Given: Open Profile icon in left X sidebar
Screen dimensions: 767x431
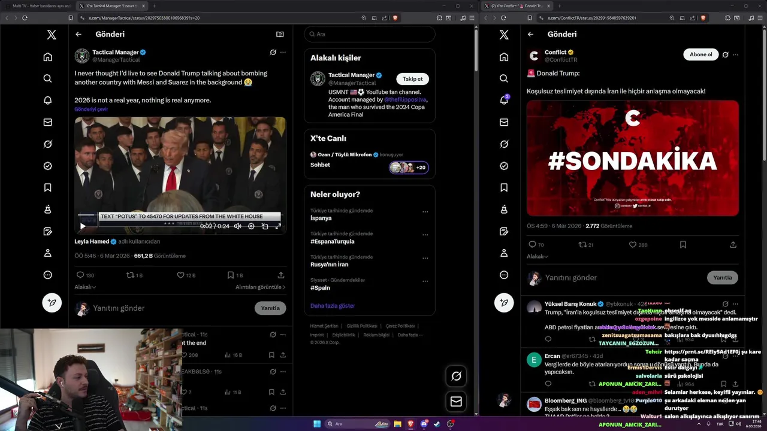Looking at the screenshot, I should click(x=47, y=253).
